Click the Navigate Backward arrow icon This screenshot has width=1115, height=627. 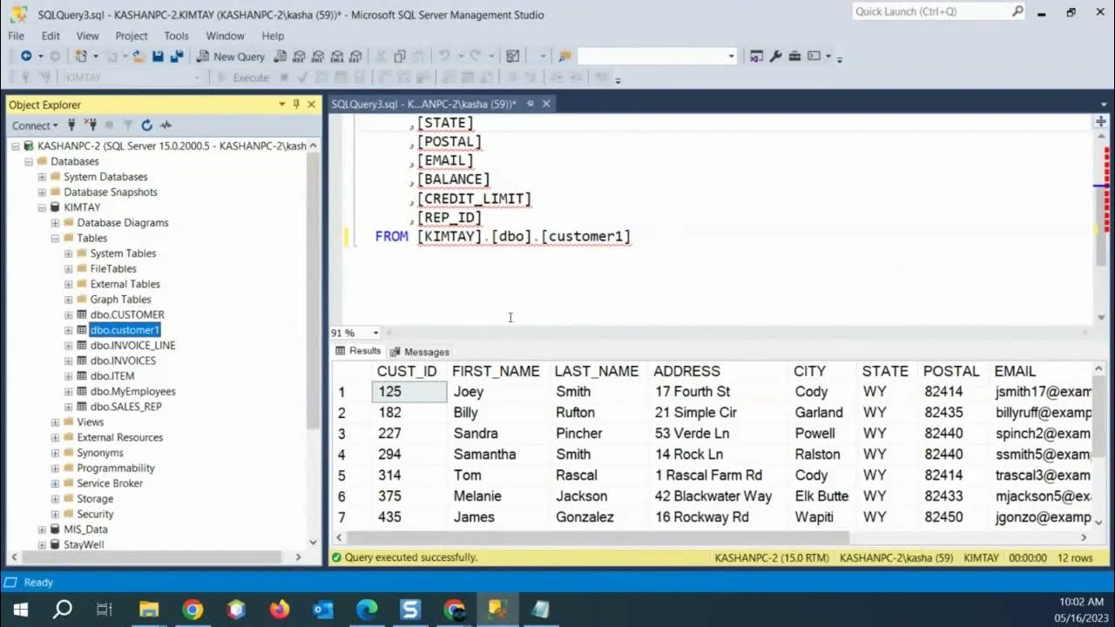pos(26,57)
